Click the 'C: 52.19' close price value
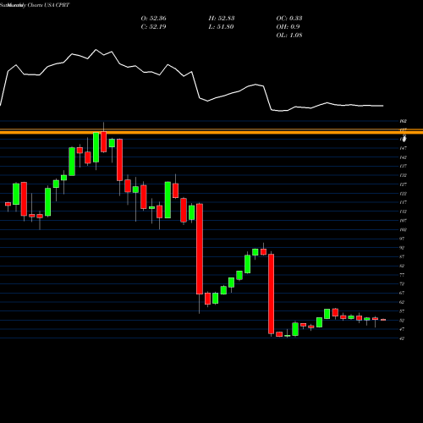This screenshot has height=423, width=423. 153,27
